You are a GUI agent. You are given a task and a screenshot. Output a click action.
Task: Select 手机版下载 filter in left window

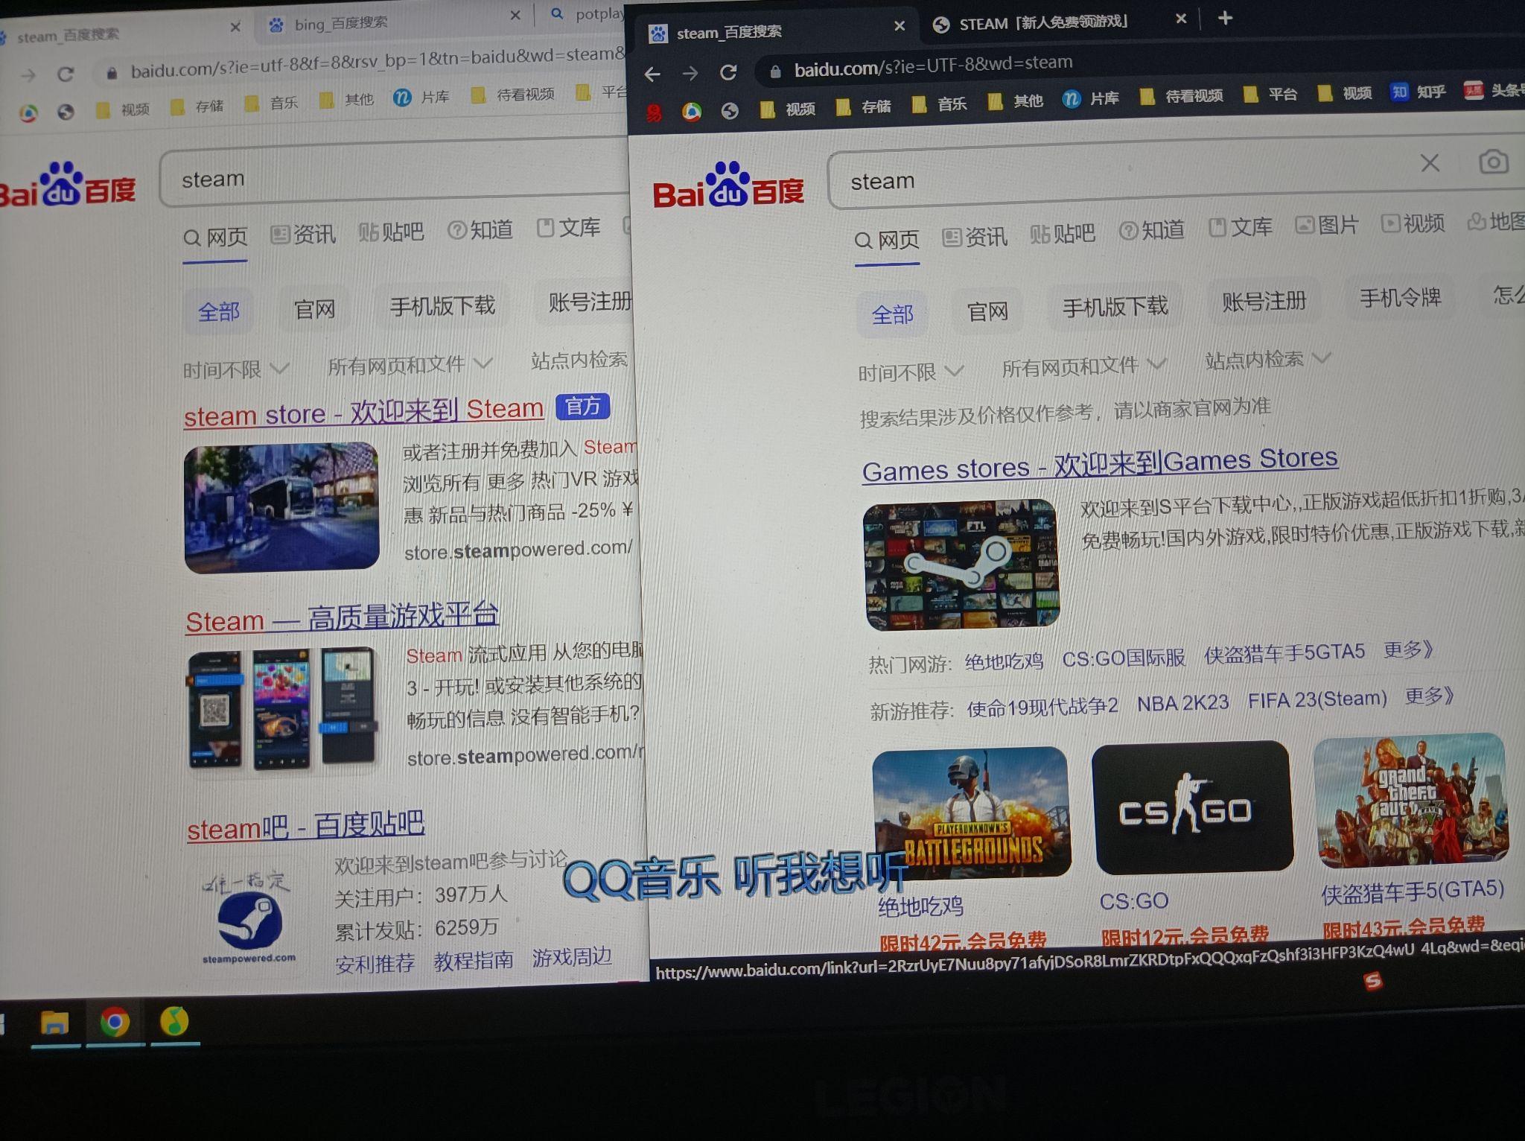pyautogui.click(x=442, y=306)
